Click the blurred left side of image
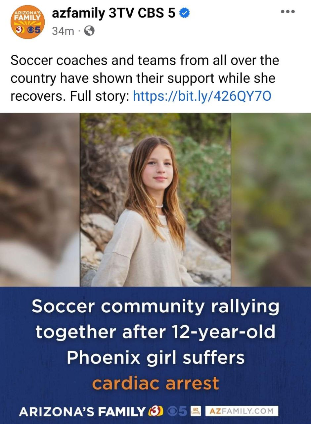Image resolution: width=311 pixels, height=424 pixels. coord(40,200)
